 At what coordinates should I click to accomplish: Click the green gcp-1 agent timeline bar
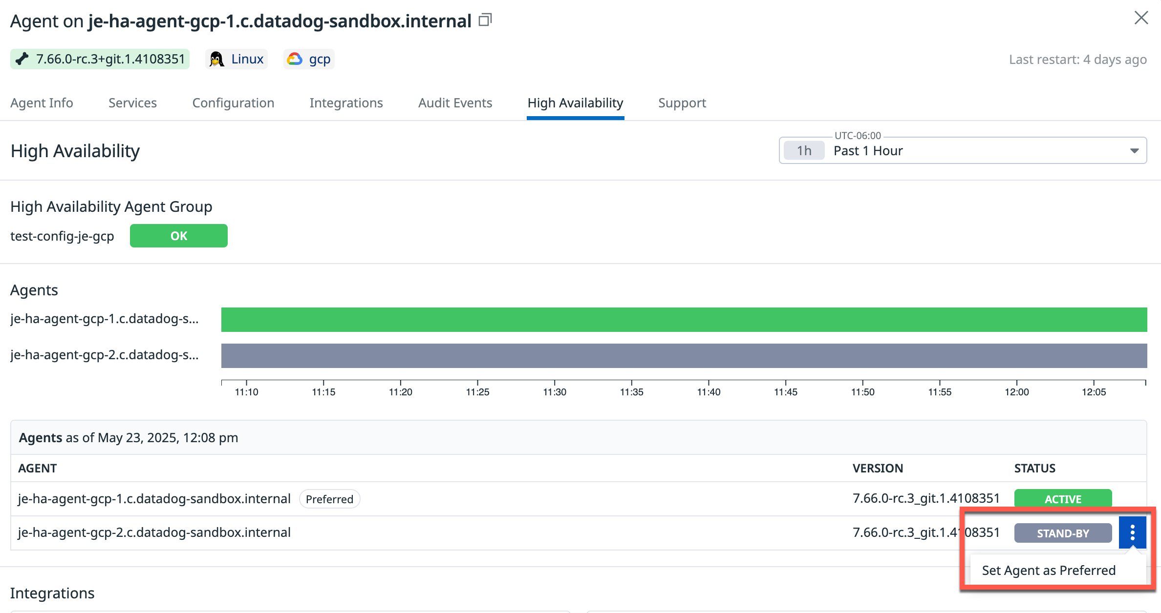tap(684, 320)
